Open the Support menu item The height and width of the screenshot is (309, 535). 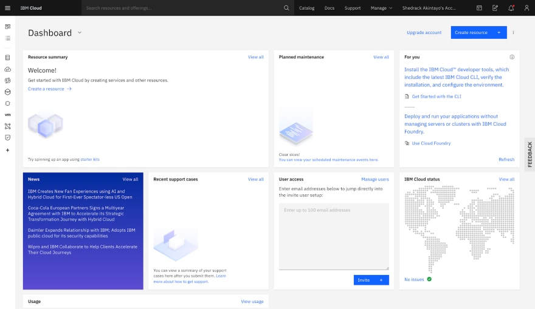pos(353,8)
